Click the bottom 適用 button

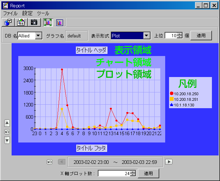148,173
